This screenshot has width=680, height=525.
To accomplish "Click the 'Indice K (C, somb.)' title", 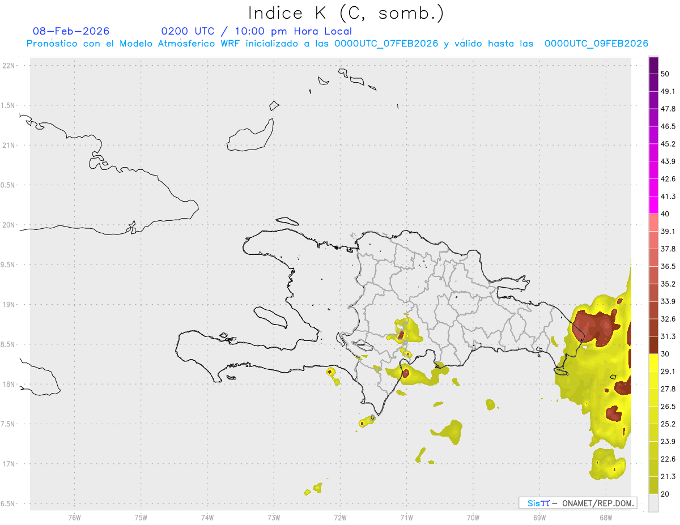I will coord(346,13).
